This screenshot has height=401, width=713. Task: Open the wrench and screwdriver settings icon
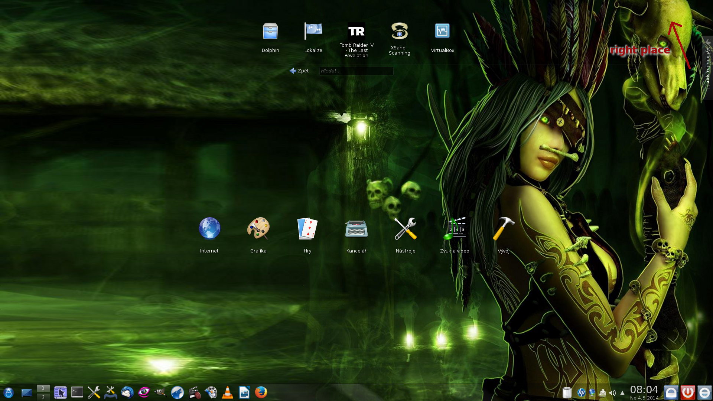click(x=94, y=392)
